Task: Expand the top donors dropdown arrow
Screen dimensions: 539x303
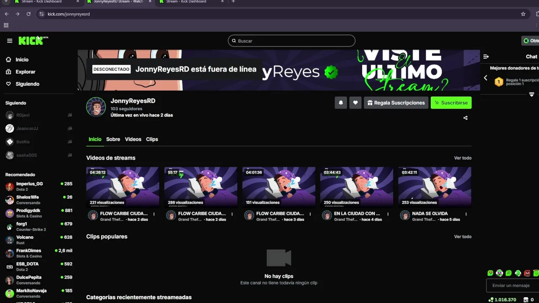Action: click(531, 94)
